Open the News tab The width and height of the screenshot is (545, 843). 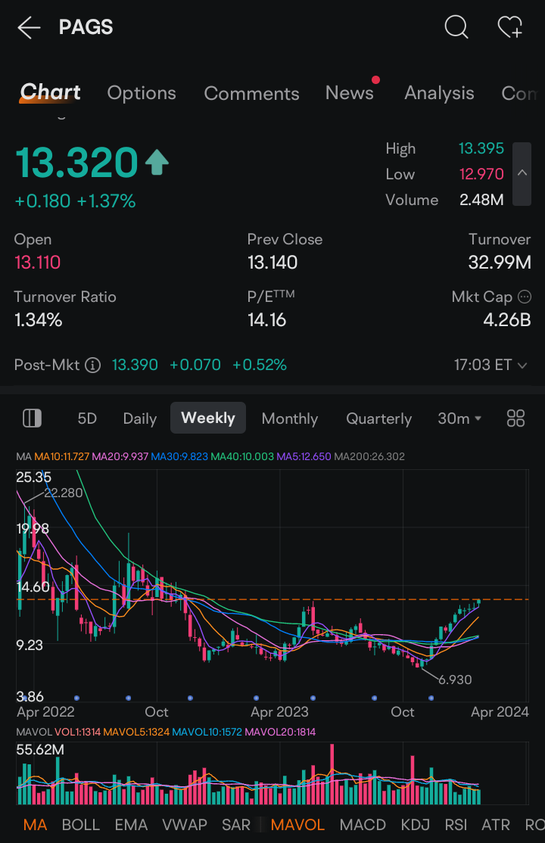click(x=349, y=92)
